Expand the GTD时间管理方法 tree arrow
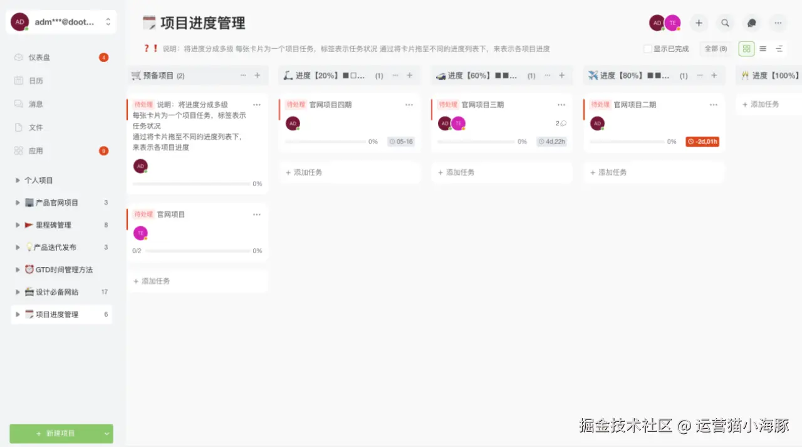 point(18,270)
